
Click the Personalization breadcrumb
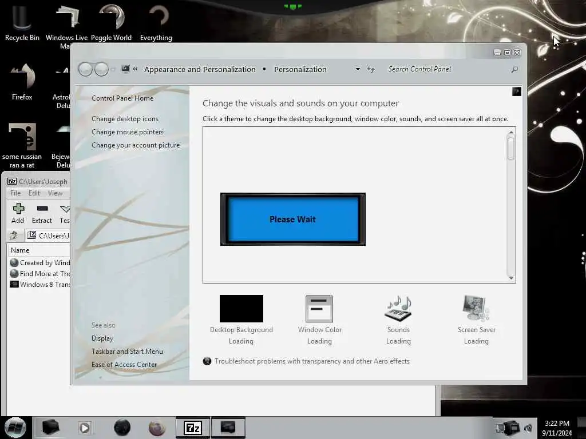(x=300, y=69)
